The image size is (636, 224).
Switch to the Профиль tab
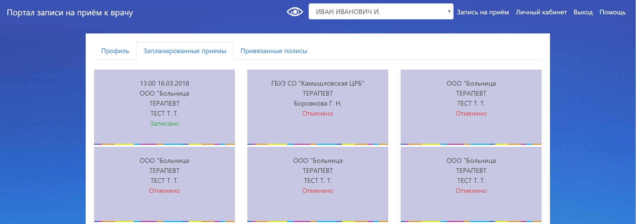click(x=115, y=51)
